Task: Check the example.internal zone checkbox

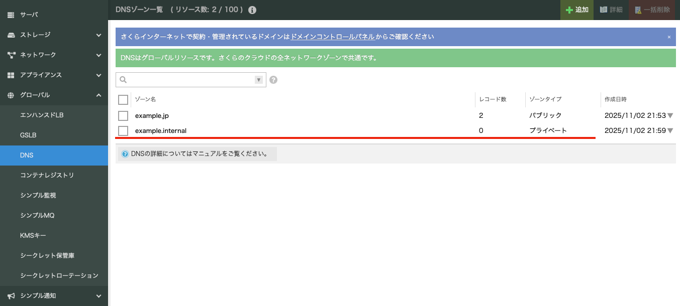Action: 123,131
